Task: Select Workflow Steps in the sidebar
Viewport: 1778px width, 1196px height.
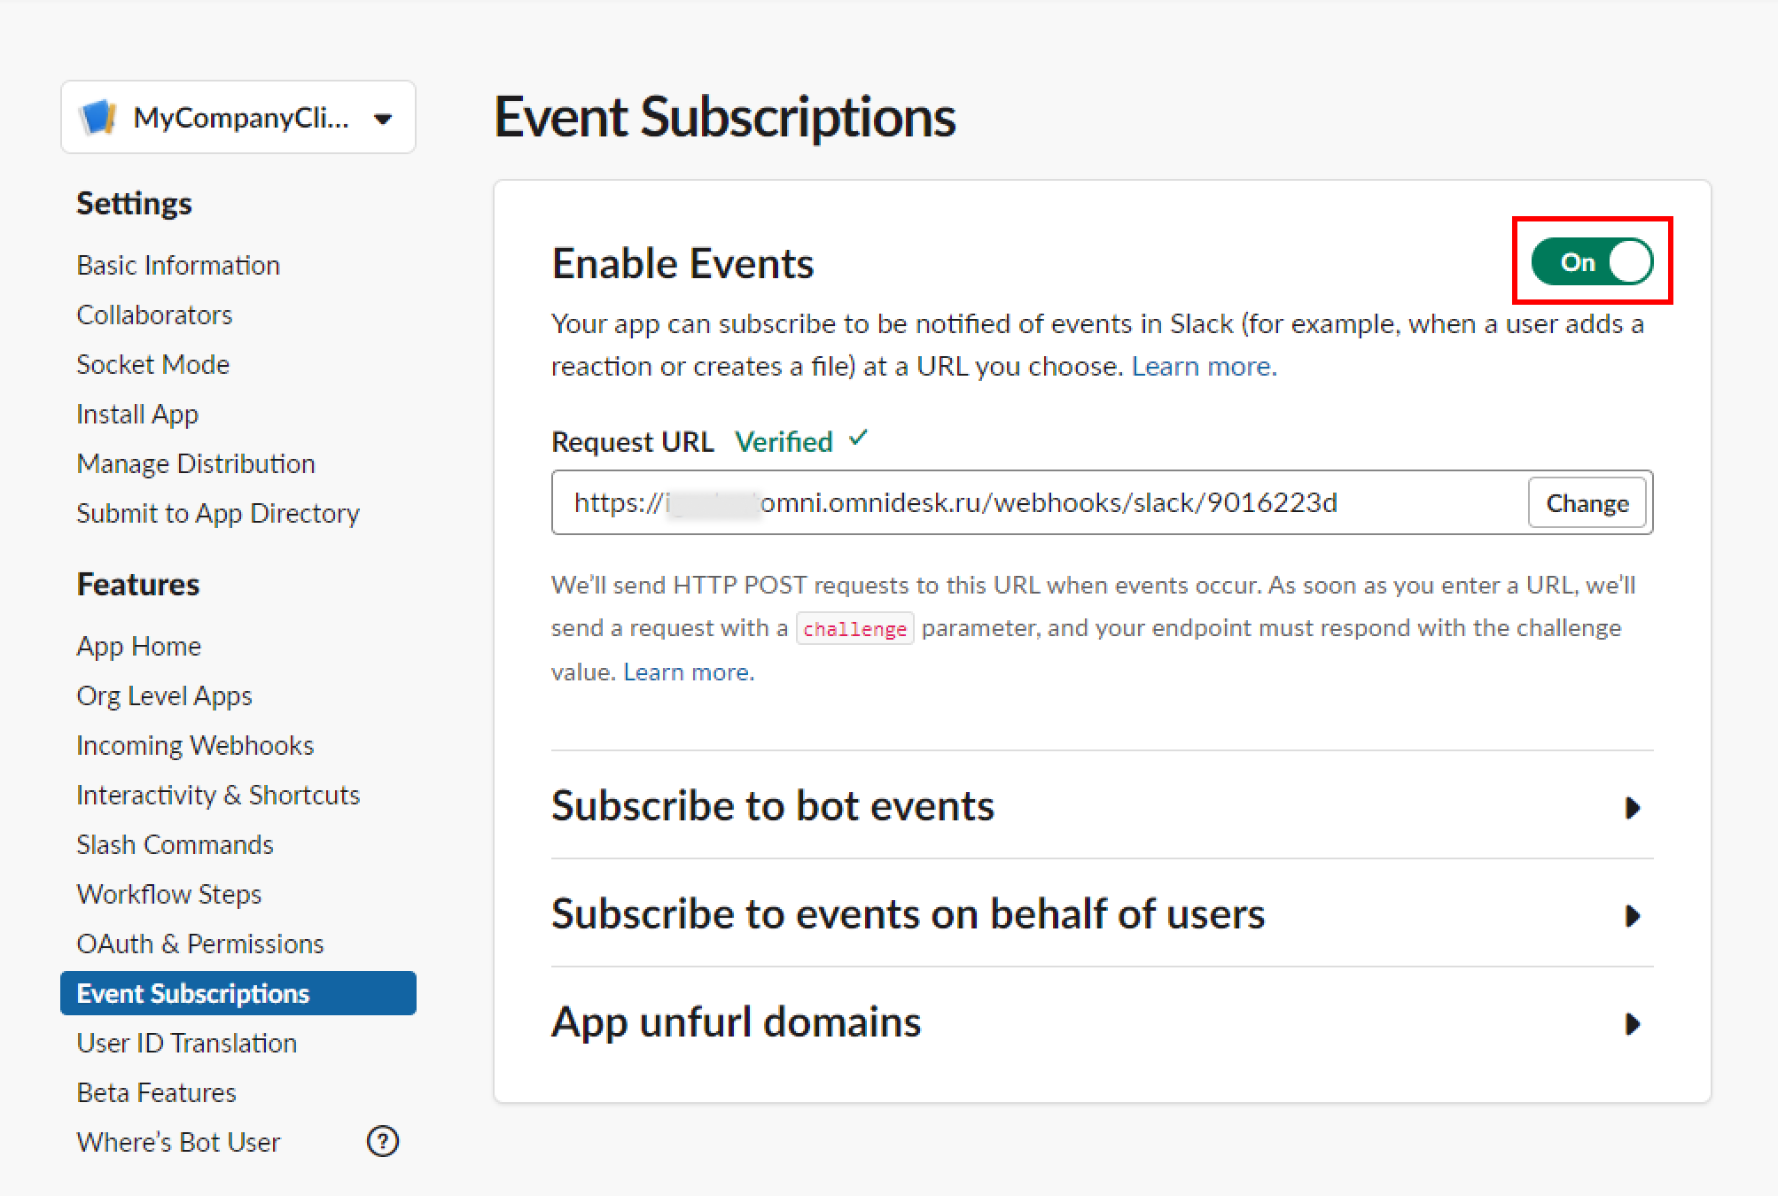Action: (x=169, y=894)
